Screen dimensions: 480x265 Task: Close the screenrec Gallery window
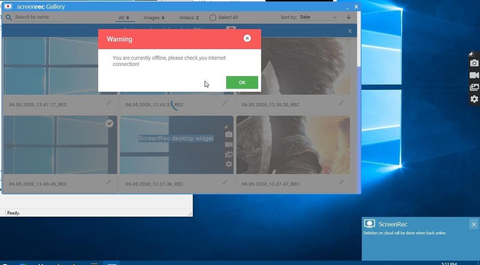356,7
